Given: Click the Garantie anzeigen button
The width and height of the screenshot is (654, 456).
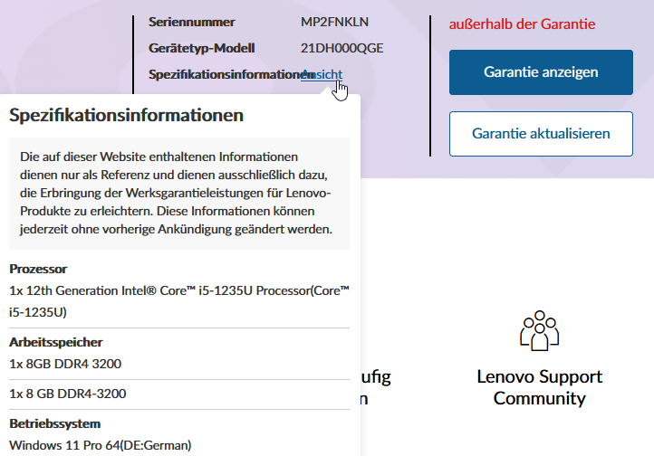Looking at the screenshot, I should click(x=541, y=72).
